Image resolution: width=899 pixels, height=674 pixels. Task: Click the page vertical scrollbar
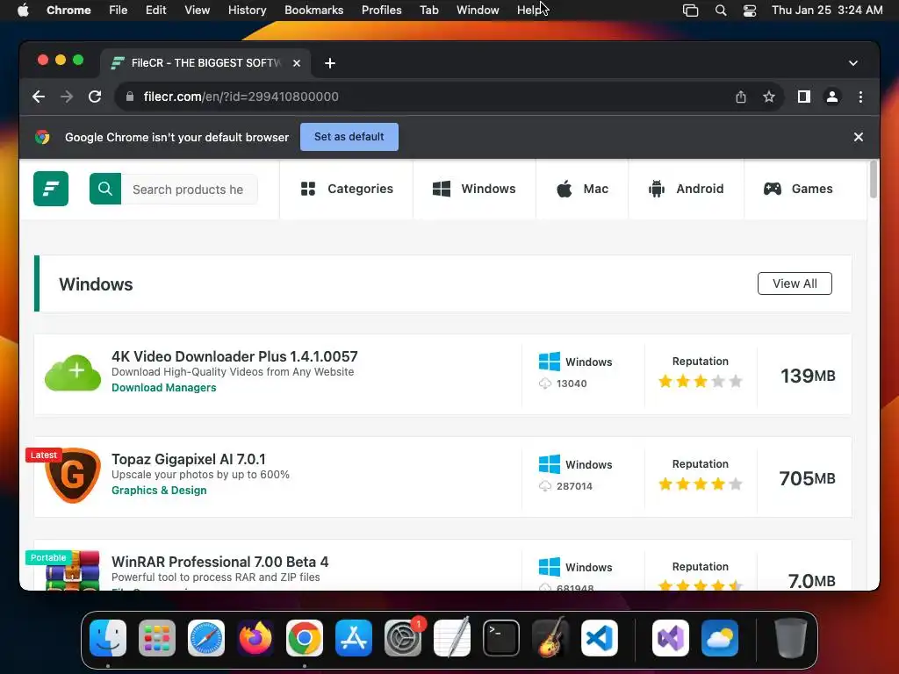click(874, 179)
